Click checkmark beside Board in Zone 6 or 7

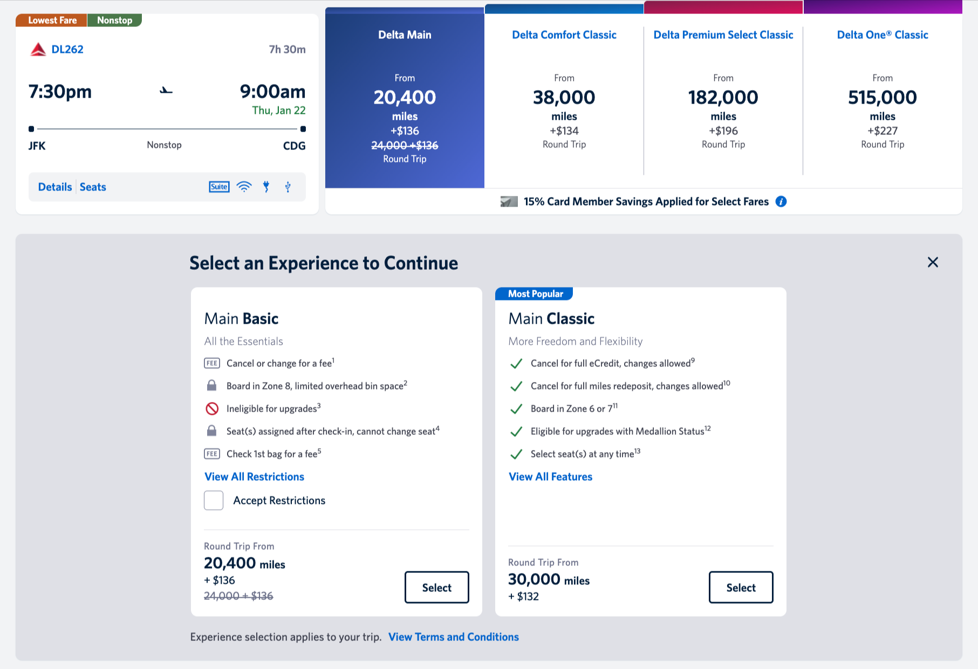tap(516, 409)
